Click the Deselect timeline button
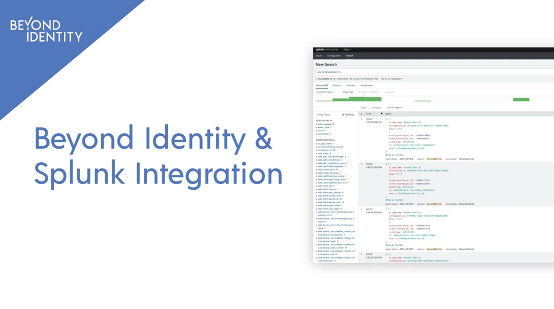The width and height of the screenshot is (554, 309). point(389,92)
